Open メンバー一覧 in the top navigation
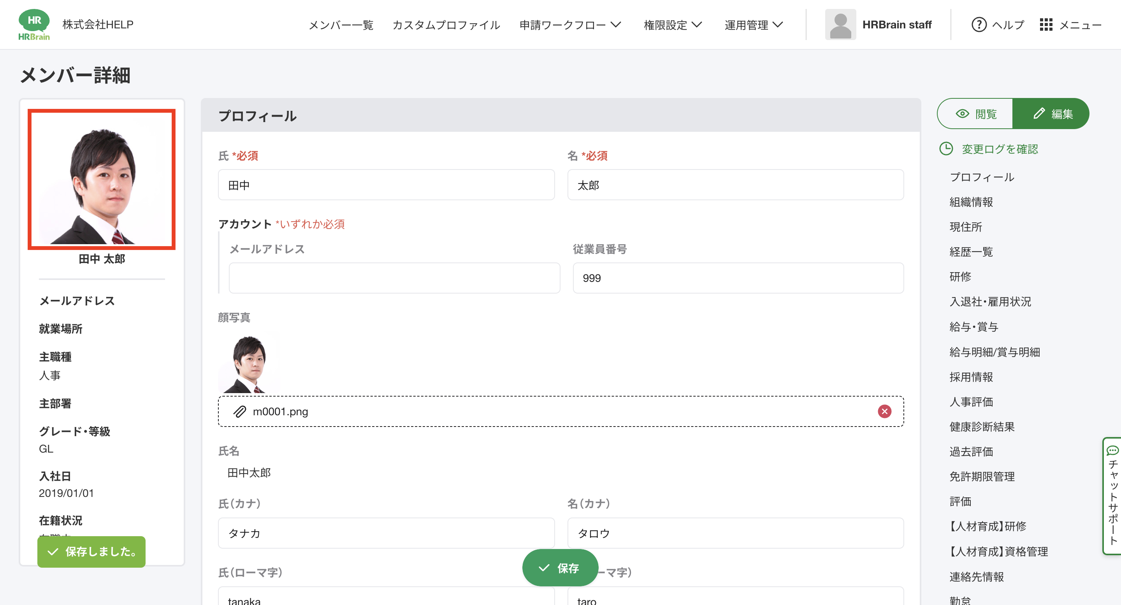 coord(341,25)
